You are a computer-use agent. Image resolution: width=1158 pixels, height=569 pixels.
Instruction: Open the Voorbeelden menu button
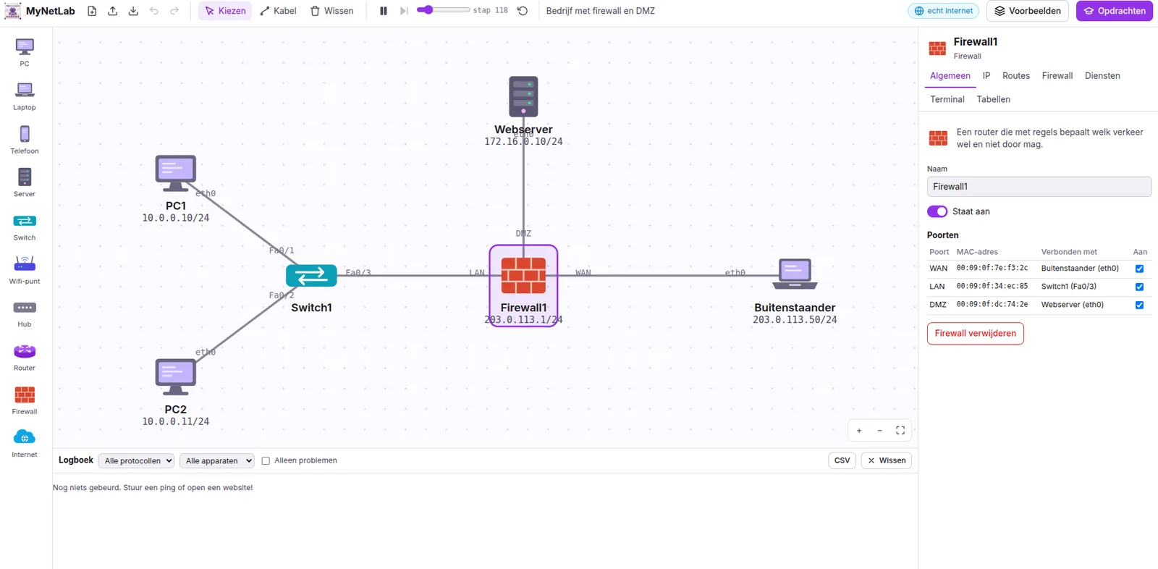click(x=1028, y=11)
